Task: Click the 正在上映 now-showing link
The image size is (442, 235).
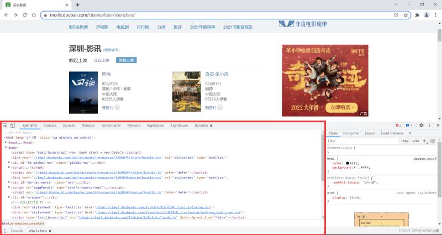Action: (x=102, y=60)
